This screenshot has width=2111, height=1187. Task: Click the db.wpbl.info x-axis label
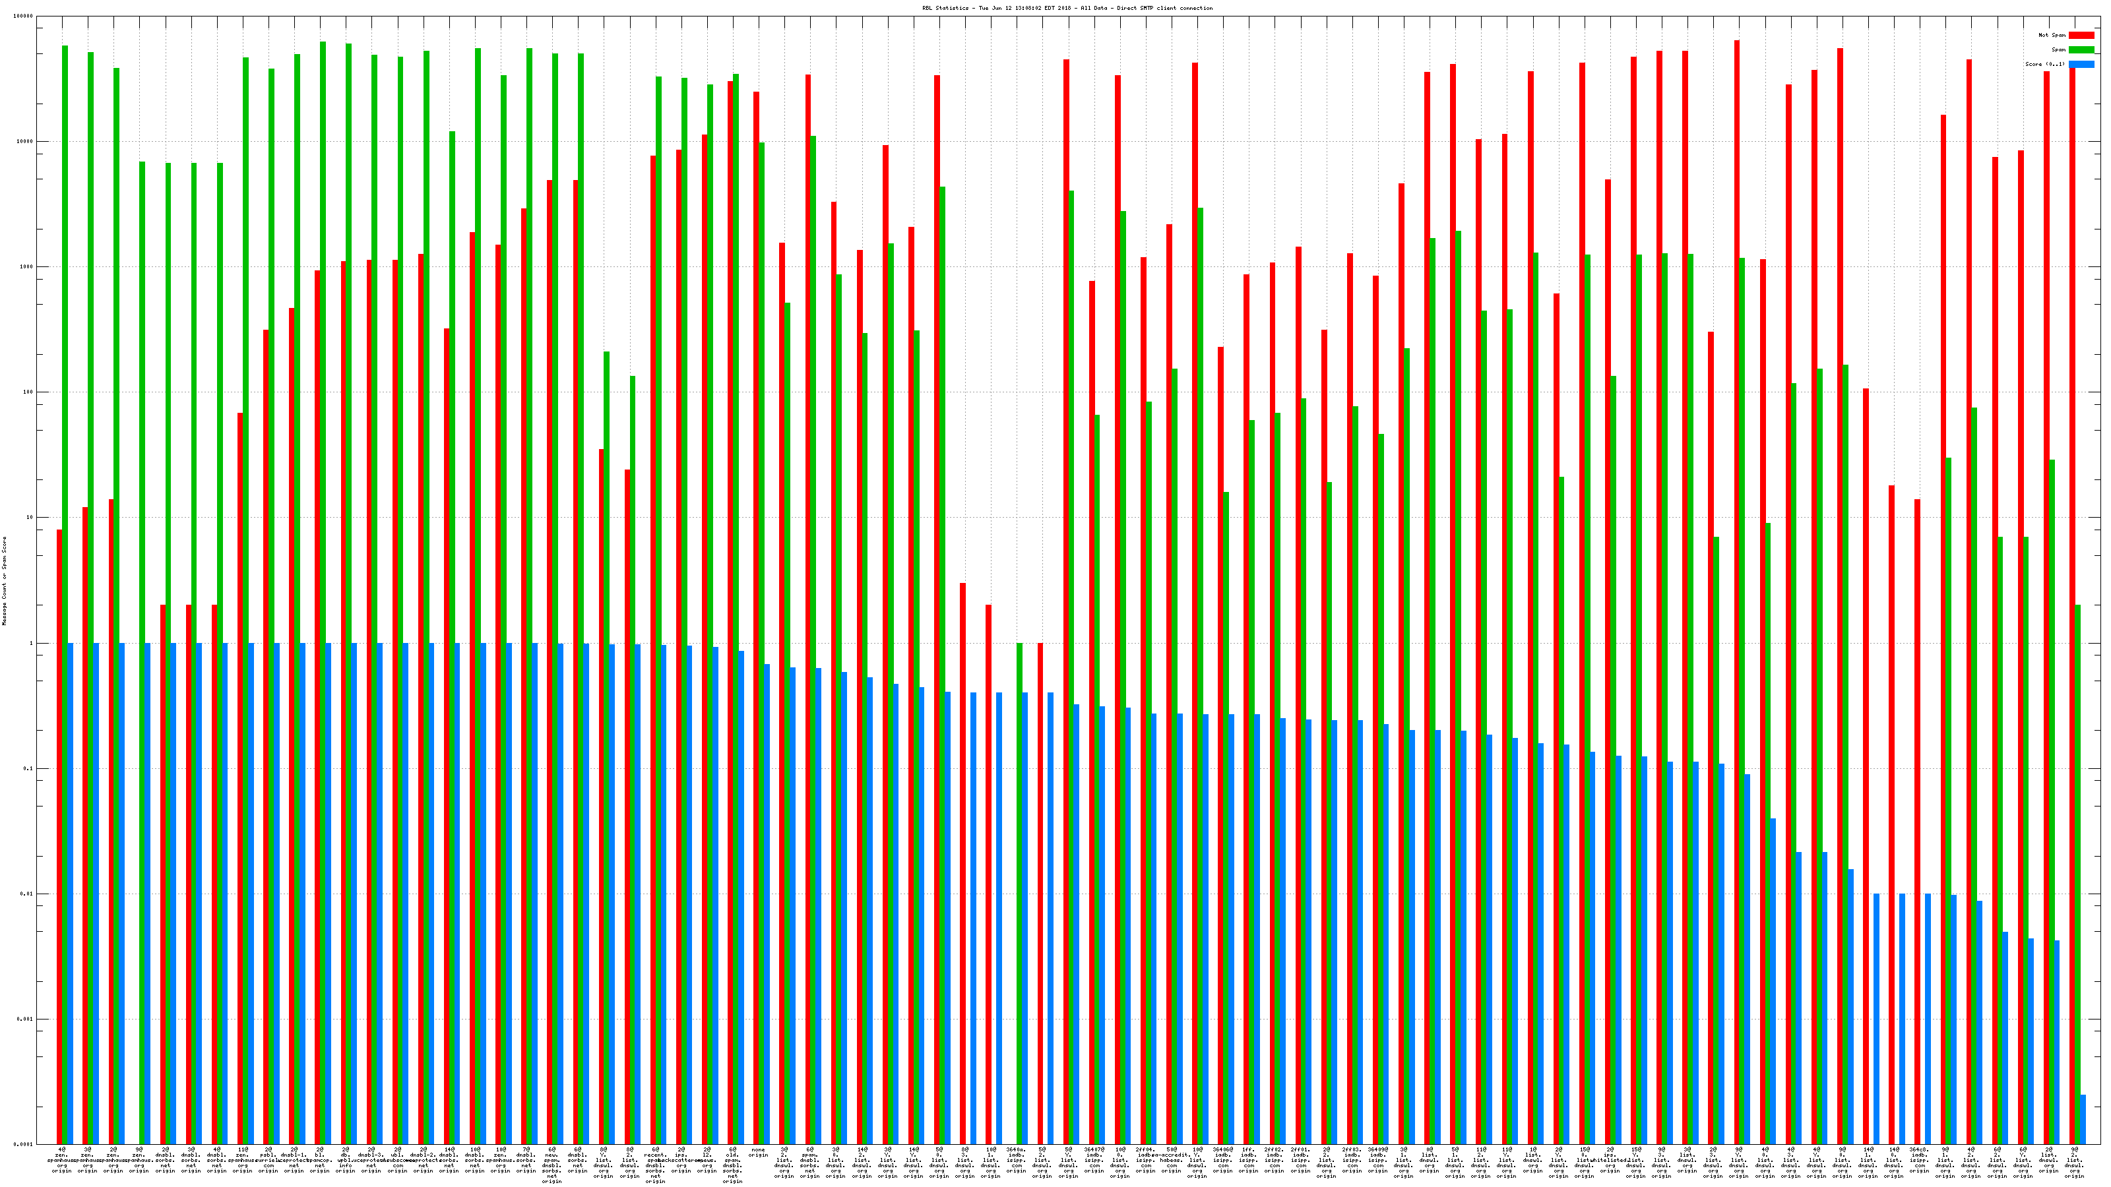tap(345, 1160)
